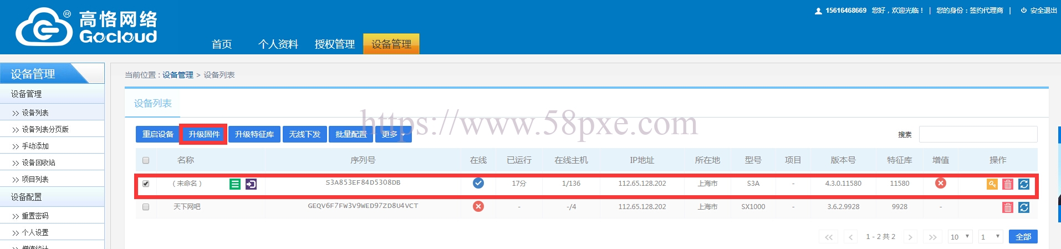Expand the 更多 dropdown button

pyautogui.click(x=394, y=134)
